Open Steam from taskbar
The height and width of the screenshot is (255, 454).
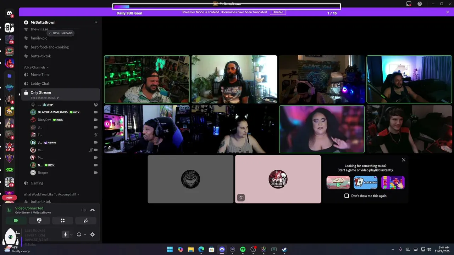pos(284,249)
